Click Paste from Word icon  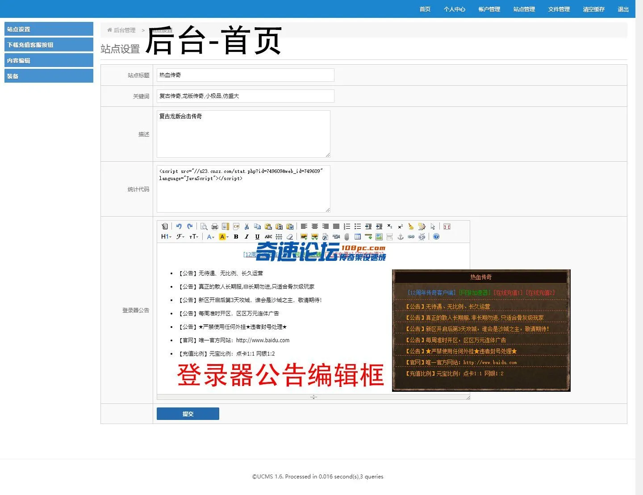(290, 227)
